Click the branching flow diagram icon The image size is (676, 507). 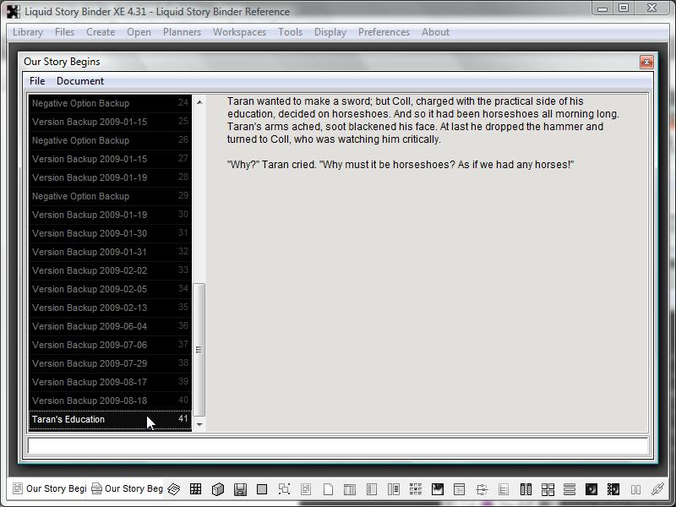tap(482, 489)
